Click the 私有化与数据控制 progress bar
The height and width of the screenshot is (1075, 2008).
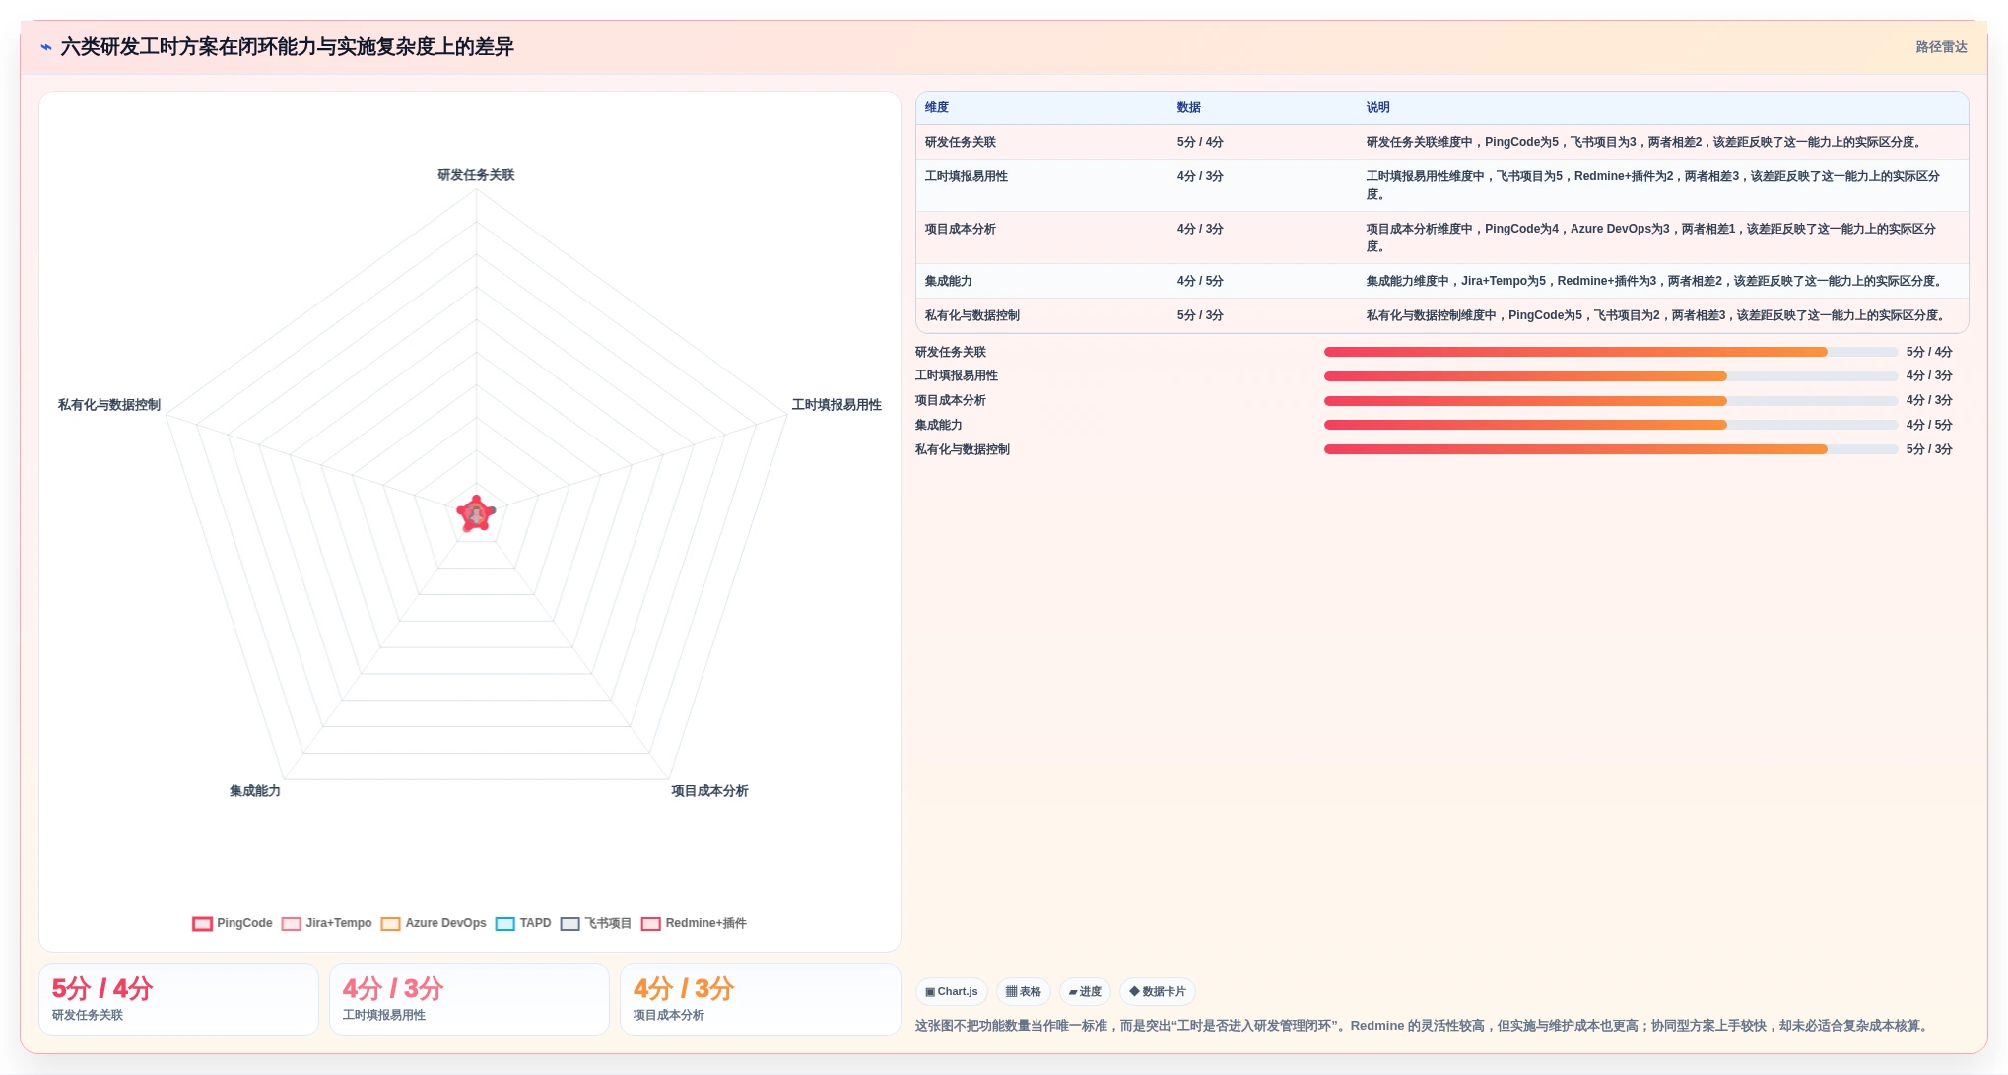pyautogui.click(x=1610, y=449)
